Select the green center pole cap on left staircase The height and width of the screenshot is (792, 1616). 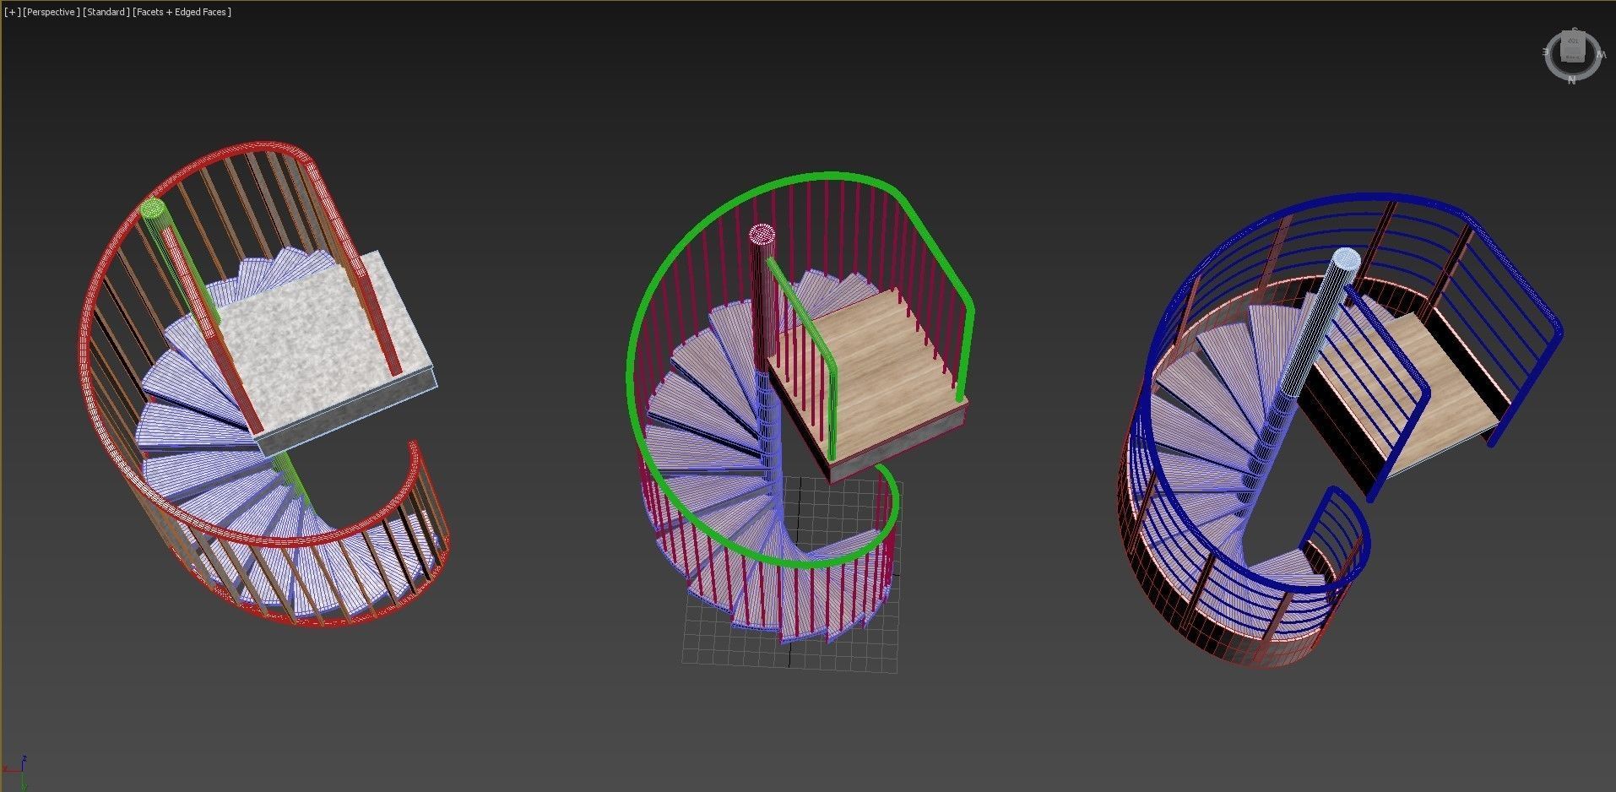[x=153, y=208]
